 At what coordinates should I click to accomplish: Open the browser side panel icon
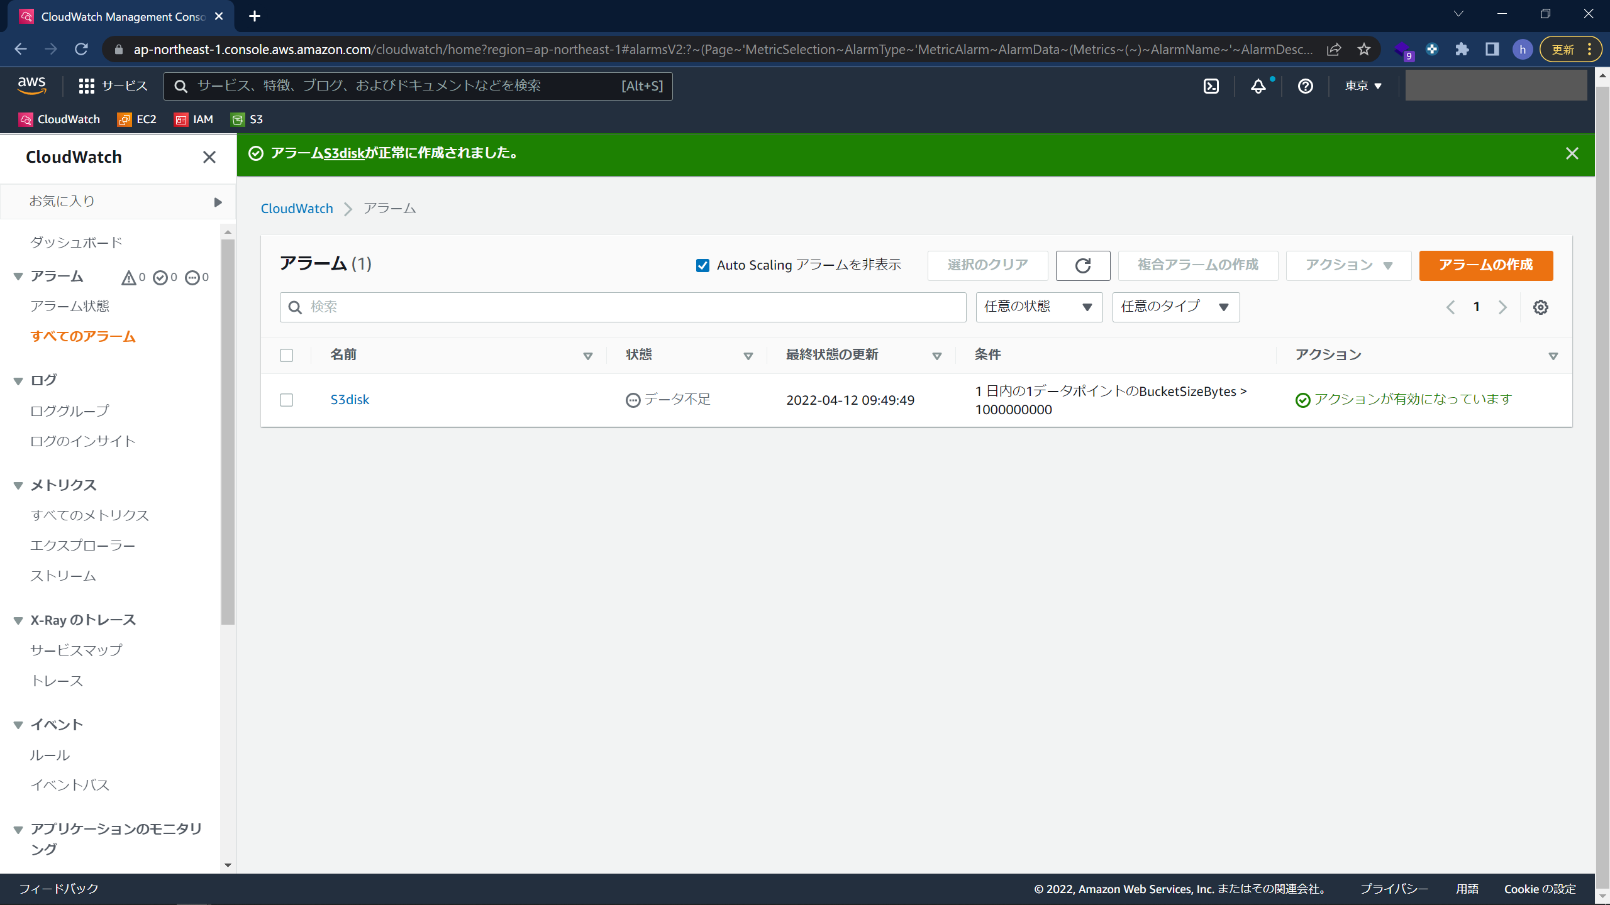(x=1492, y=49)
